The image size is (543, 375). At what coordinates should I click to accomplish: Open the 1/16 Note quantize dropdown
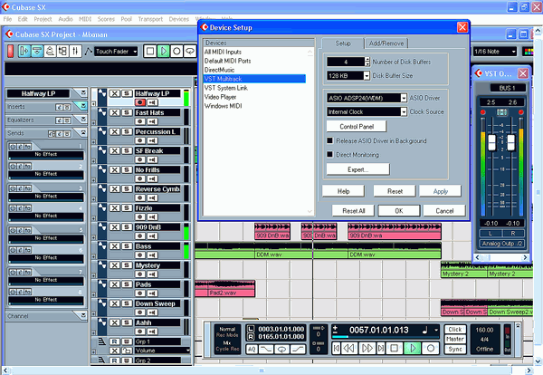click(495, 52)
